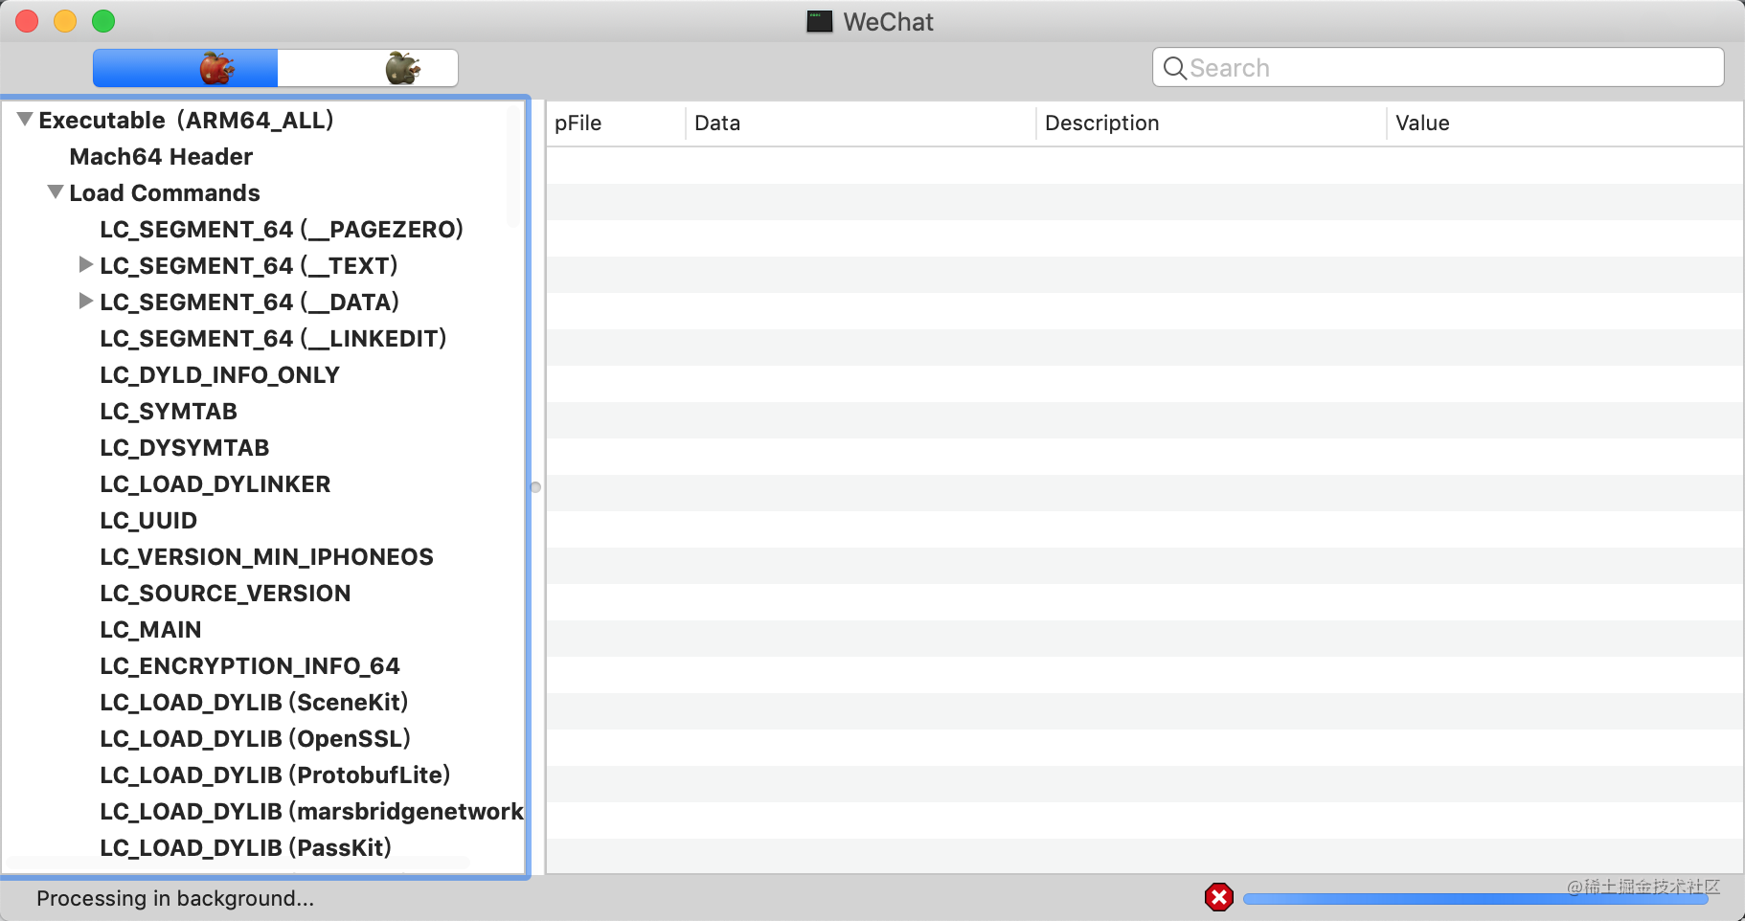1745x921 pixels.
Task: Click the tree panel horizontal scrollbar
Action: 239,864
